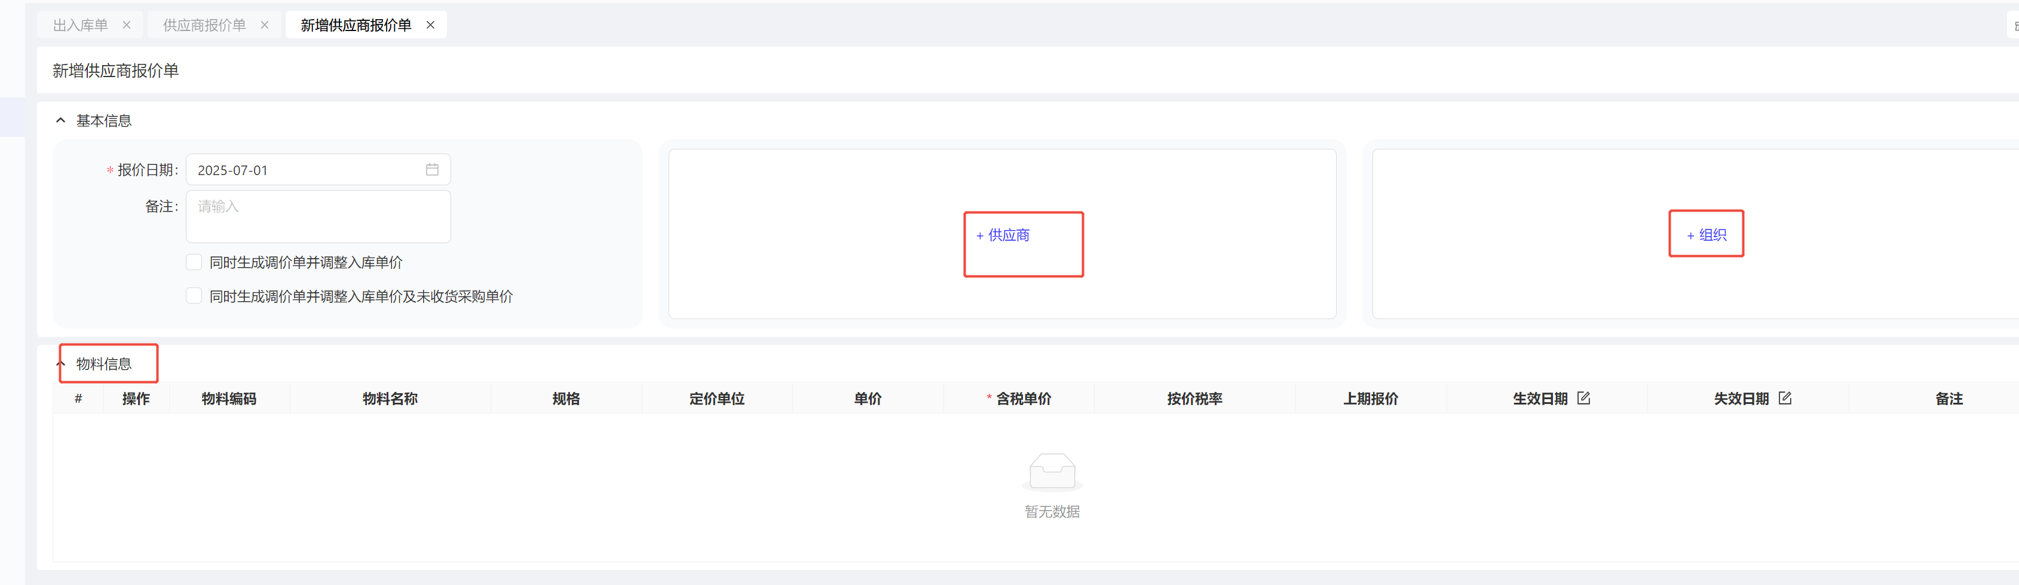The width and height of the screenshot is (2019, 585).
Task: Collapse the 物料信息 section
Action: [60, 364]
